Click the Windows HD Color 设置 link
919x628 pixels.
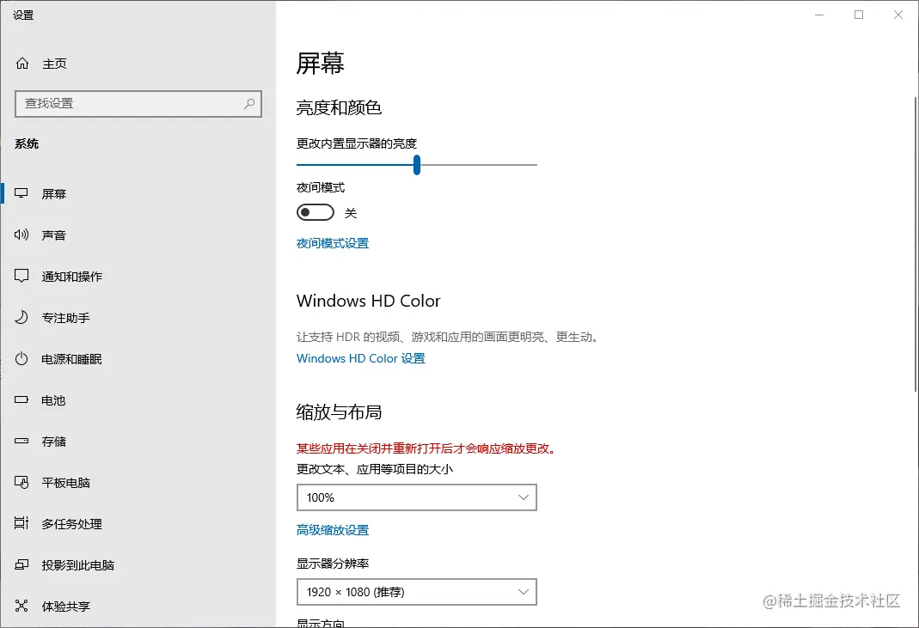tap(360, 358)
